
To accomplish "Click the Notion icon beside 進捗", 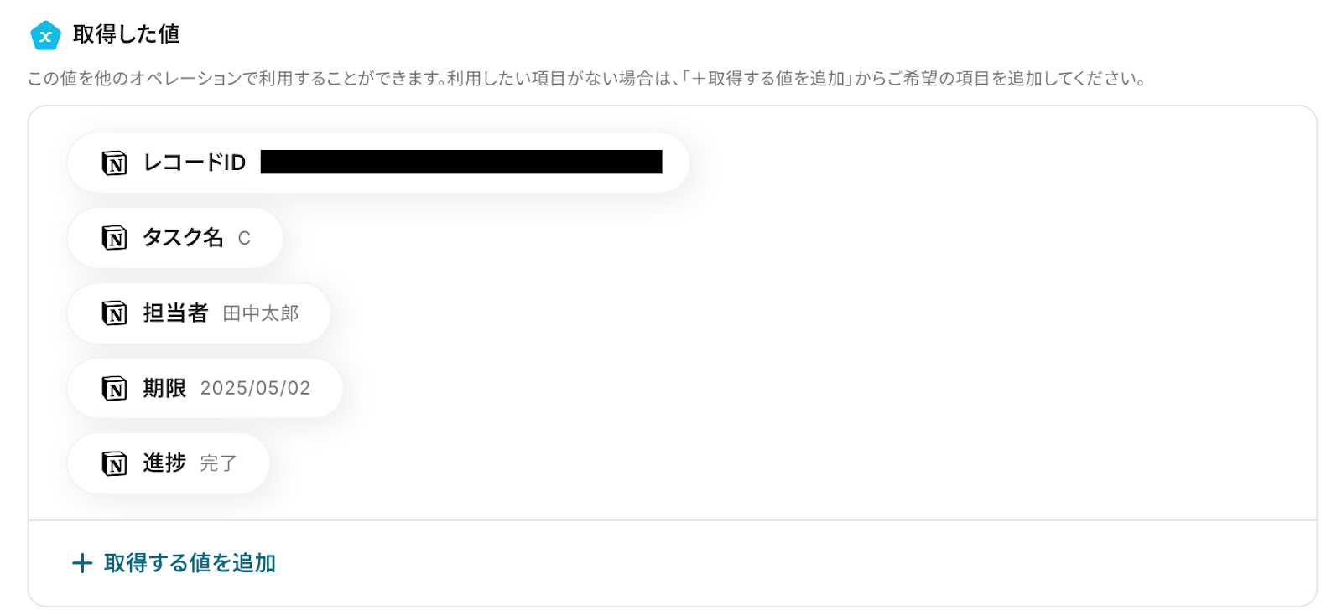I will pyautogui.click(x=114, y=463).
